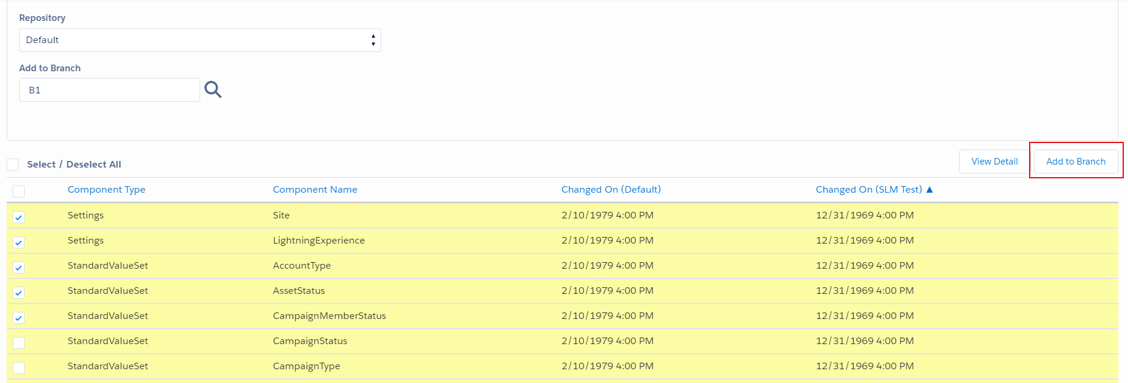
Task: Toggle the Select / Deselect All checkbox
Action: [13, 165]
